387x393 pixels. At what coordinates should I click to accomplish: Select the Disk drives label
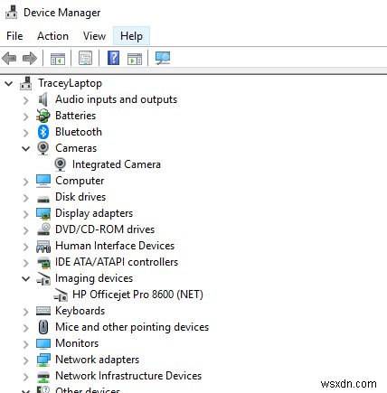pos(80,197)
